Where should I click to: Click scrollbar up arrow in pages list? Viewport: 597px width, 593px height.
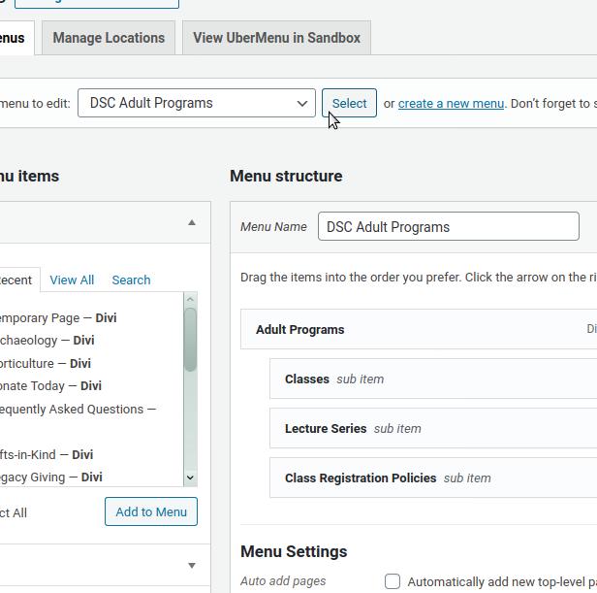[x=190, y=299]
